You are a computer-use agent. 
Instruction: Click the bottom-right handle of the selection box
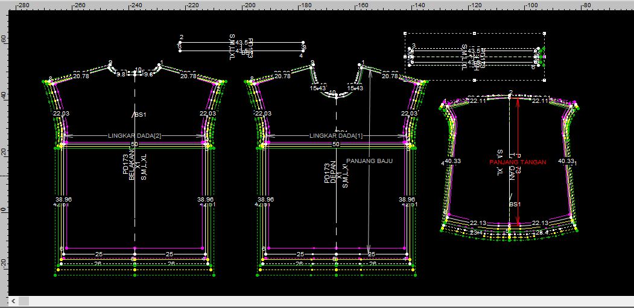[x=545, y=80]
